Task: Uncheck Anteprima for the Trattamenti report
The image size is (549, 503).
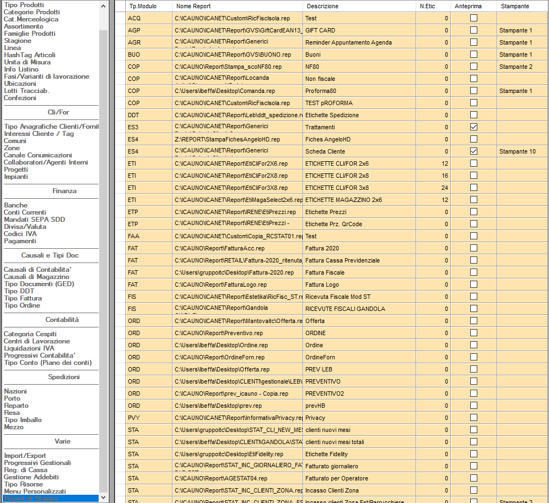Action: point(473,127)
